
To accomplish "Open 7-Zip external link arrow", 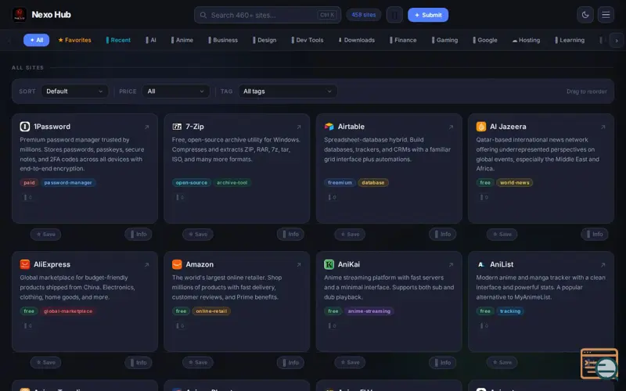I will coord(299,127).
